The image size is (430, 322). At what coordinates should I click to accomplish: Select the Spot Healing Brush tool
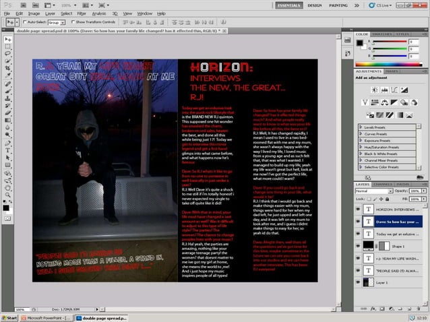(7, 84)
